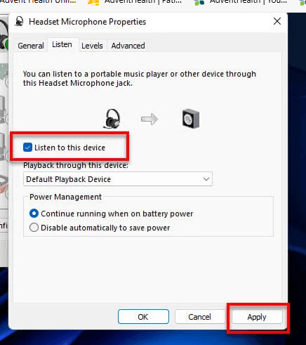This screenshot has width=306, height=345.
Task: Uncheck Listen to this device checkbox
Action: 27,148
